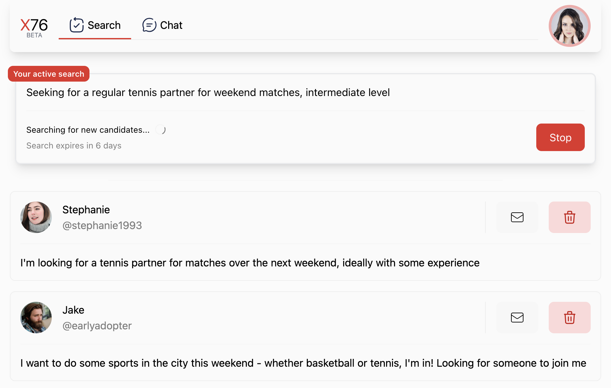
Task: Click Jake's profile photo
Action: click(x=36, y=318)
